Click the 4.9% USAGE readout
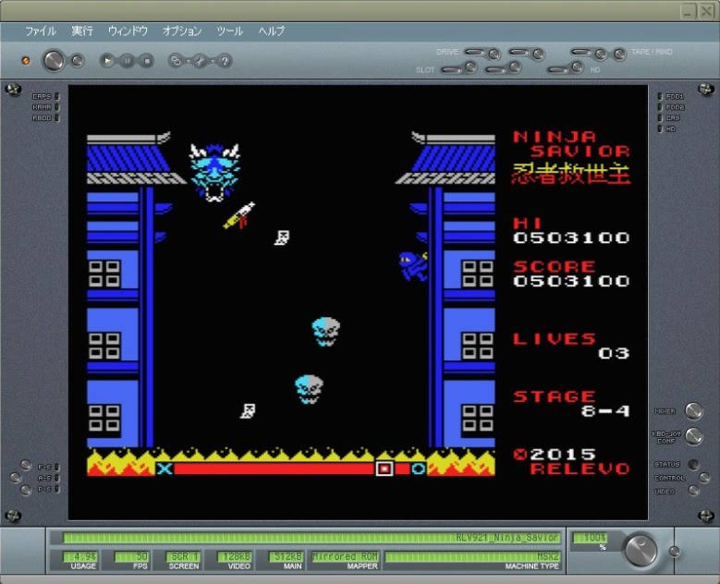This screenshot has width=720, height=584. click(x=79, y=556)
